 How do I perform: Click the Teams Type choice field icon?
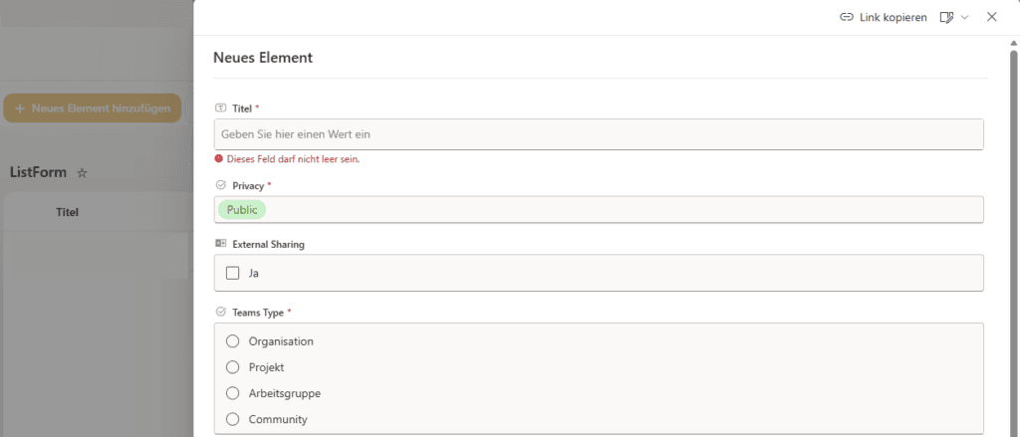point(220,313)
